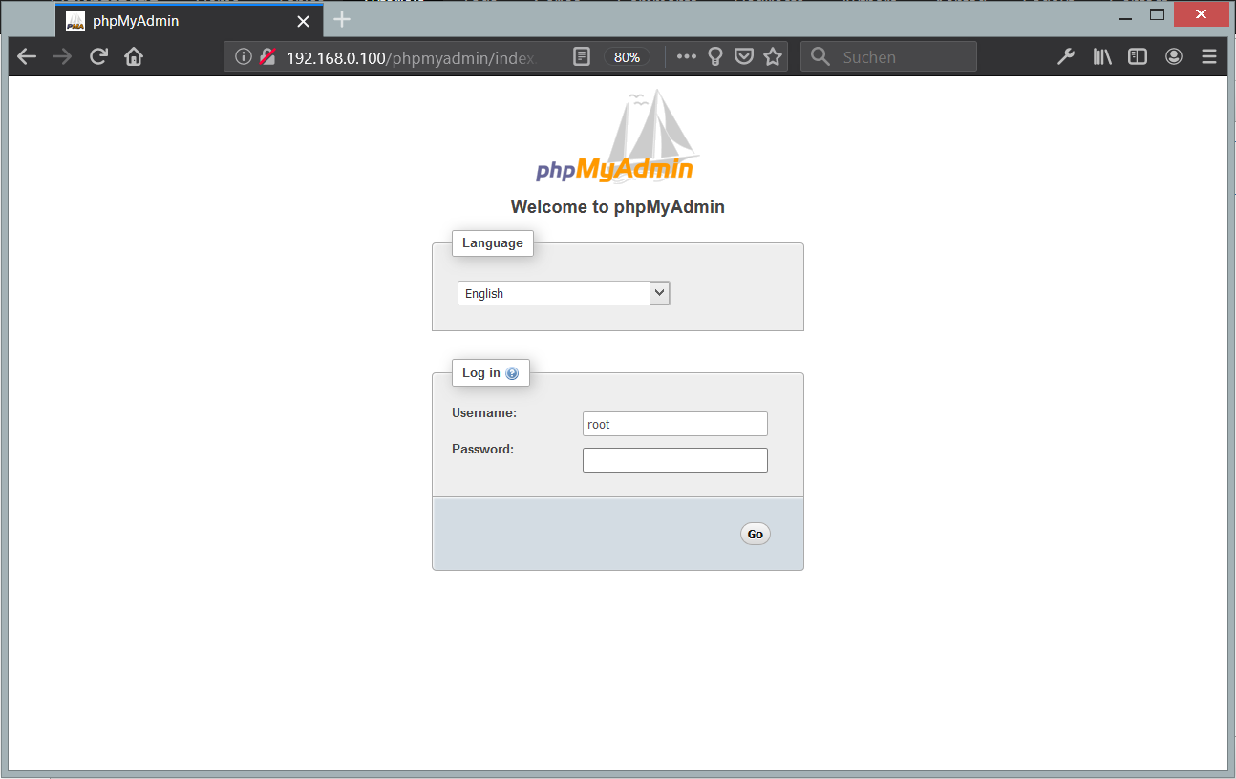Click the Username: label

pos(484,413)
